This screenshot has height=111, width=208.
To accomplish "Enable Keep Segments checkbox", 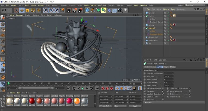I will 190,91.
